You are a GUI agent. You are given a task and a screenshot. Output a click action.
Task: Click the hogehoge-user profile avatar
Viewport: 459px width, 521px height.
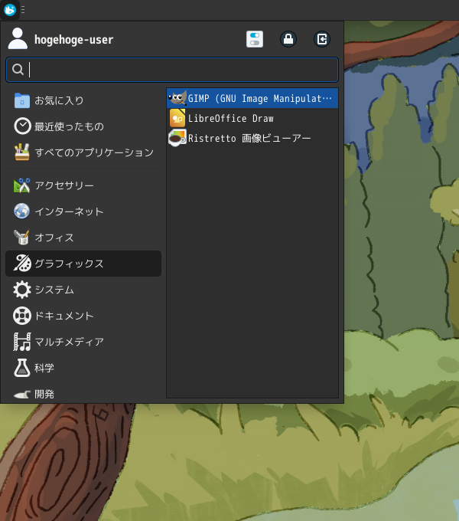point(18,39)
